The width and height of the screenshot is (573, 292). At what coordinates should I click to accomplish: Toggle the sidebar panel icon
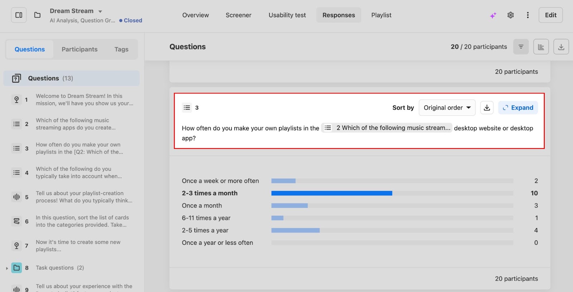click(19, 15)
